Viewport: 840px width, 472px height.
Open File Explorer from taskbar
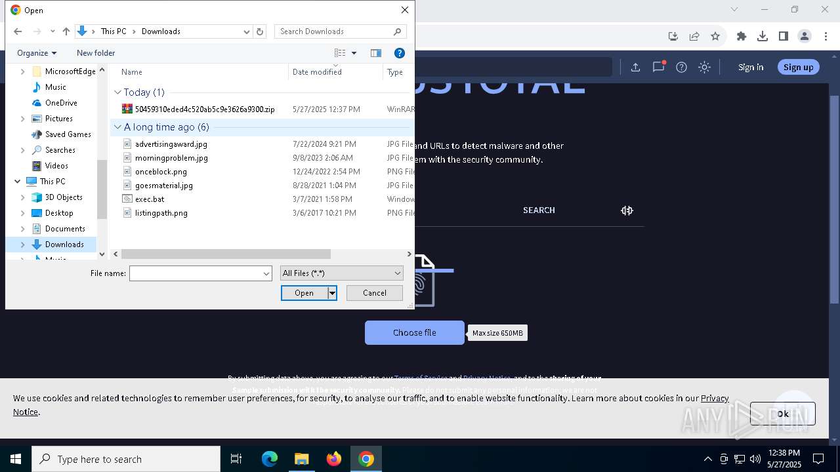[302, 459]
